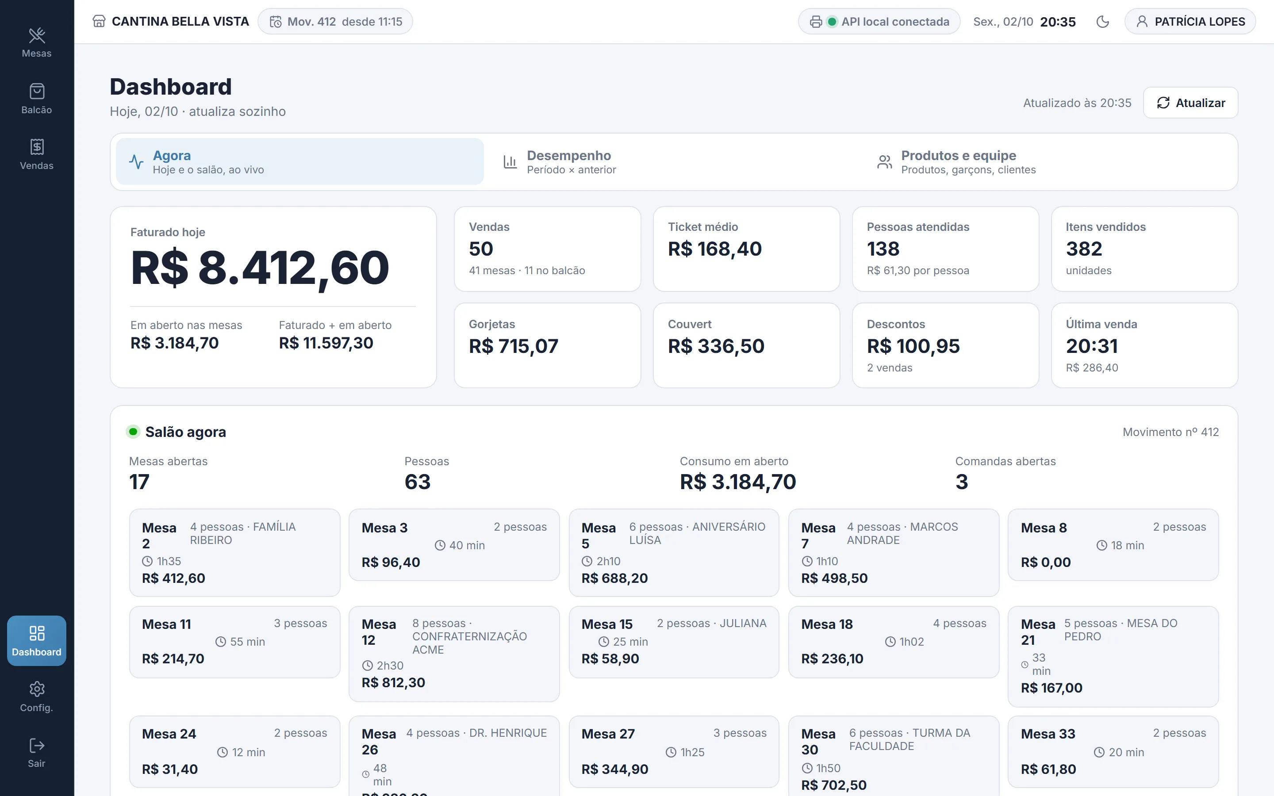Image resolution: width=1274 pixels, height=796 pixels.
Task: Click the Descontos R$ 100,95 card
Action: point(945,345)
